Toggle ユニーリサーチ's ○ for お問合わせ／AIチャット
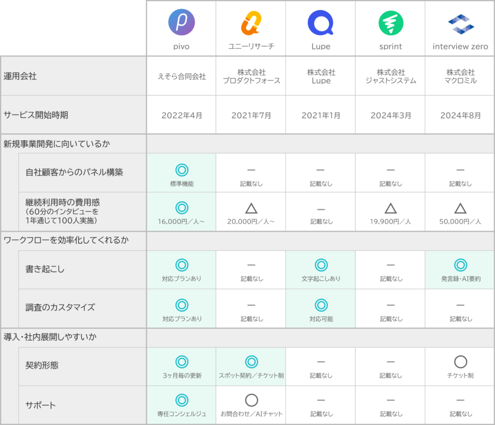The width and height of the screenshot is (495, 425). [x=251, y=400]
